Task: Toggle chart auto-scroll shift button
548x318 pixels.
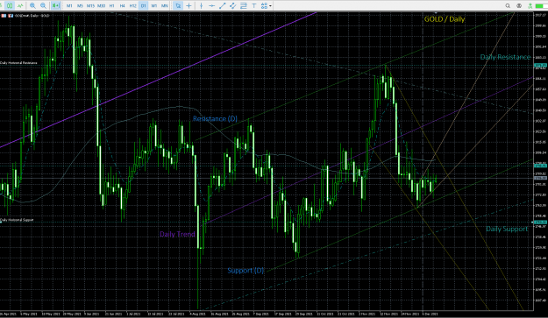Action: (56, 5)
